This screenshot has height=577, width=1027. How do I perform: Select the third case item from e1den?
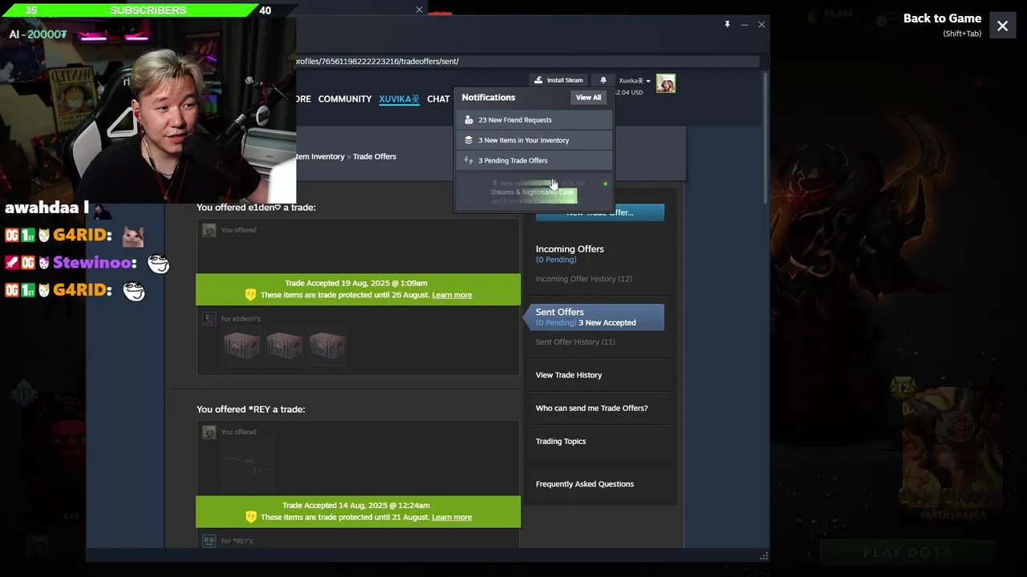tap(327, 346)
